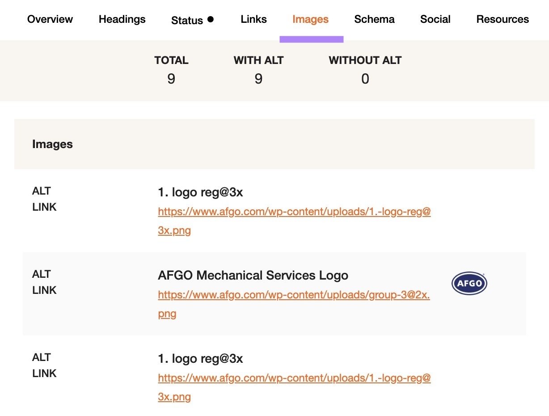Open the Headings tab

click(x=122, y=19)
